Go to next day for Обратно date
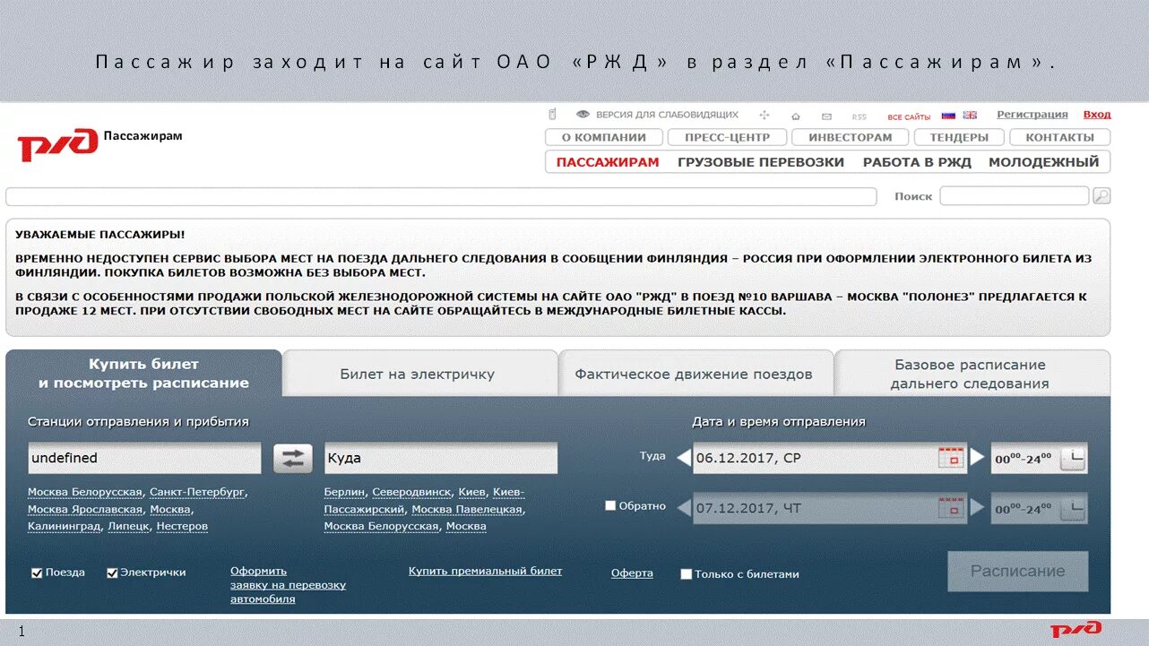The width and height of the screenshot is (1149, 646). coord(978,508)
